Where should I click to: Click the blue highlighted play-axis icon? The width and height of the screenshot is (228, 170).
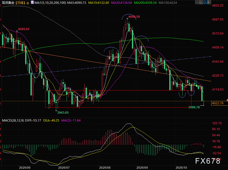pos(205,2)
